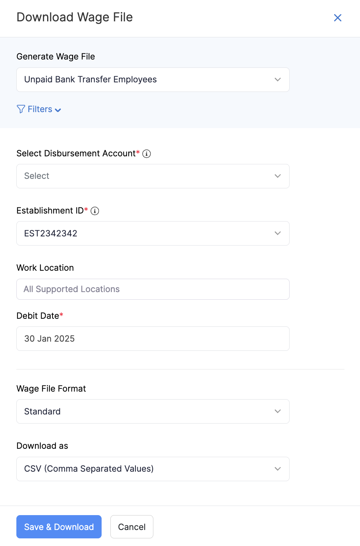This screenshot has height=546, width=360.
Task: Open the Unpaid Bank Transfer Employees dropdown
Action: click(x=153, y=79)
